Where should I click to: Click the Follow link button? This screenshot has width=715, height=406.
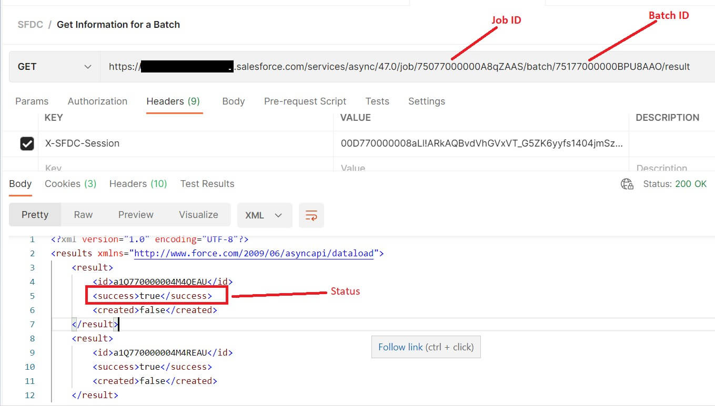coord(426,347)
